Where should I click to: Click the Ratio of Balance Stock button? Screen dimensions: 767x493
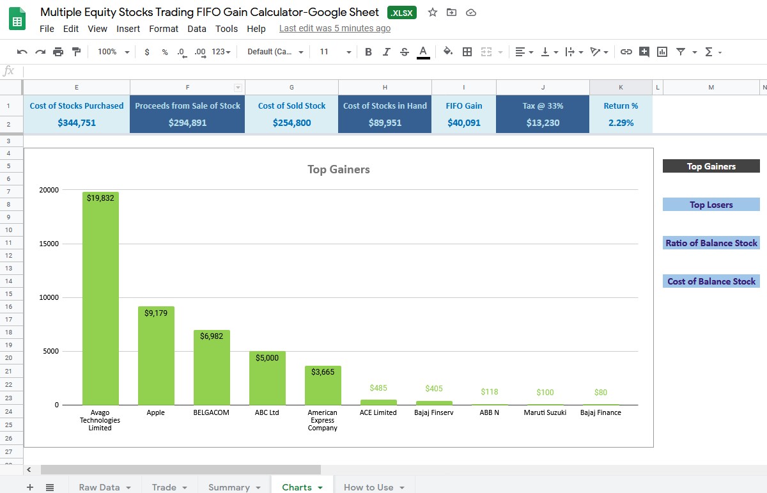[x=711, y=243]
